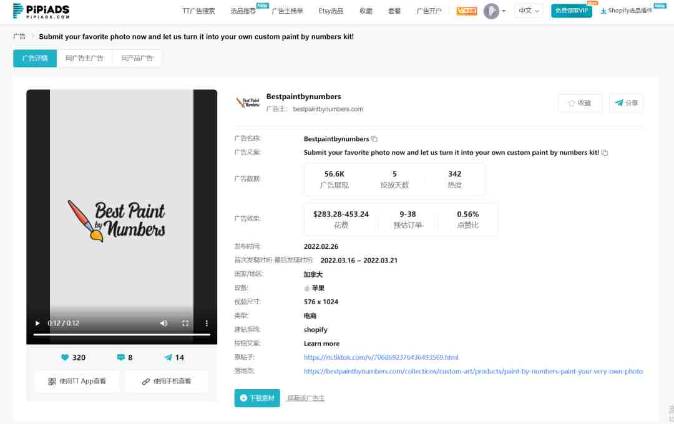Click the 免费领取VIP button
674x424 pixels.
[x=571, y=11]
